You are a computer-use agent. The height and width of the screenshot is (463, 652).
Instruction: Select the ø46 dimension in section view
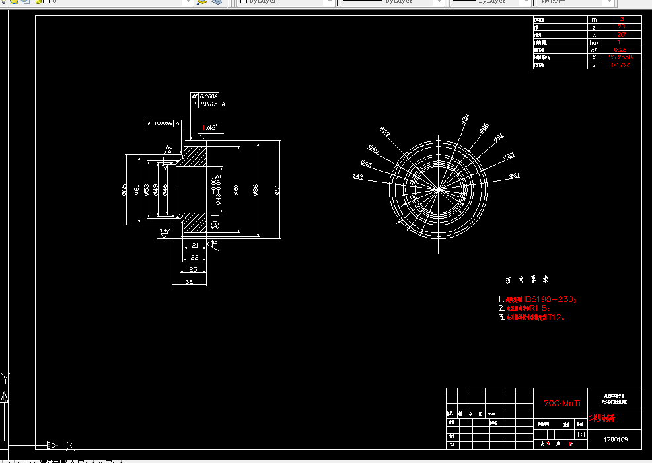coord(165,190)
